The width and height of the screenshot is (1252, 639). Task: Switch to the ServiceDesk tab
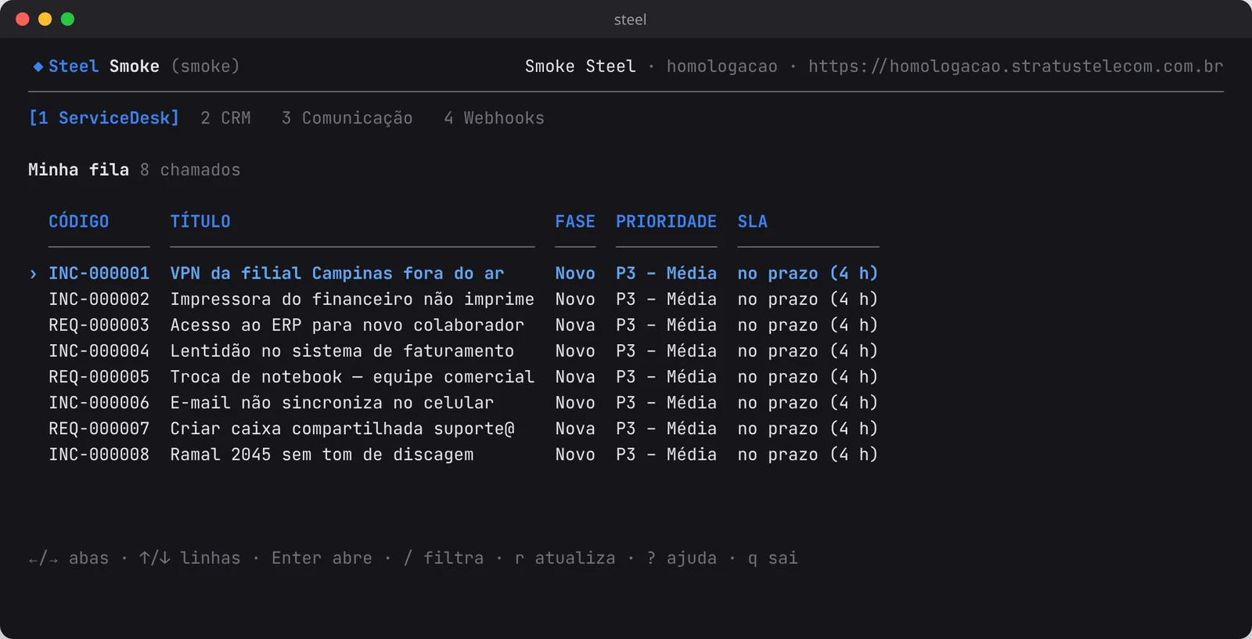click(103, 118)
